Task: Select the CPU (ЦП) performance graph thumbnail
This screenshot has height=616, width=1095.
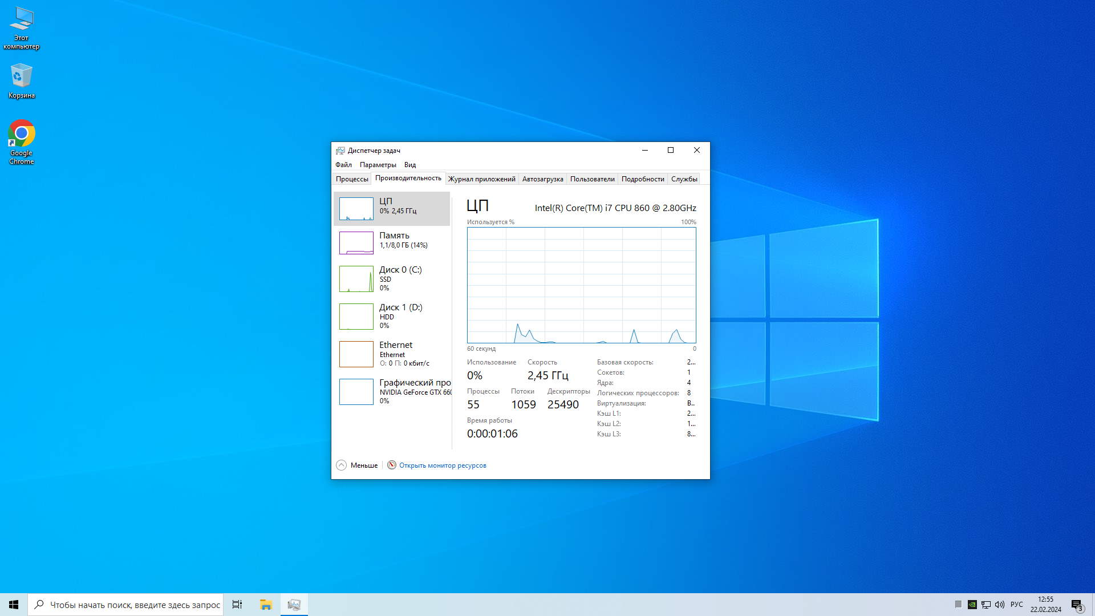Action: (356, 209)
